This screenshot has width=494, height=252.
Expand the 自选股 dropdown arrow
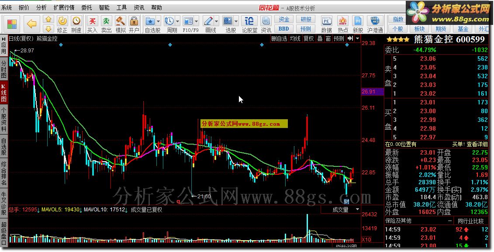[159, 21]
